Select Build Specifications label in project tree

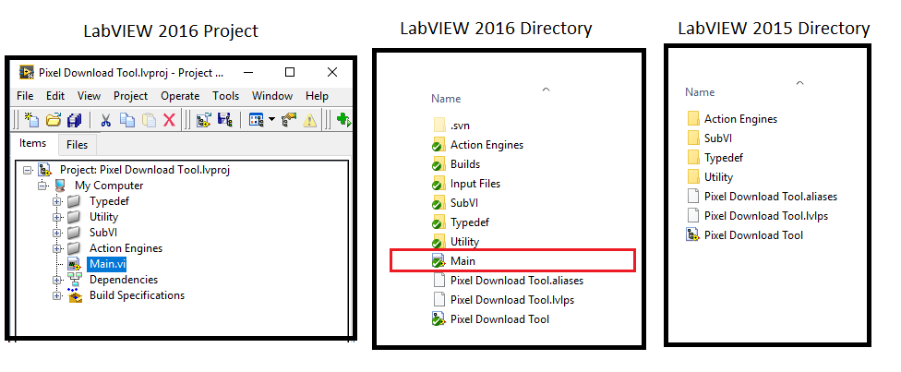pyautogui.click(x=137, y=295)
